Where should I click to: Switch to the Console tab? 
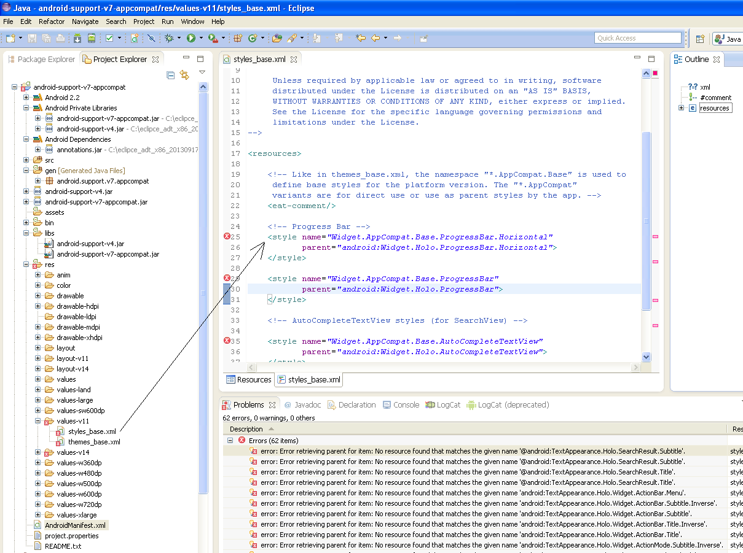tap(401, 405)
